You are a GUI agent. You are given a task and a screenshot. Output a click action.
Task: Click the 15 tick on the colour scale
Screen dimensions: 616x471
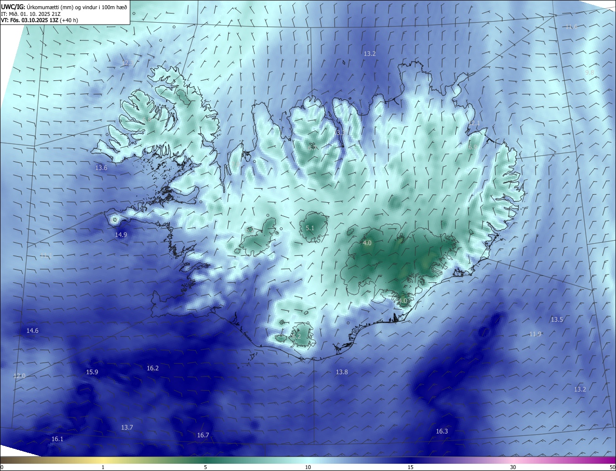pos(411,467)
